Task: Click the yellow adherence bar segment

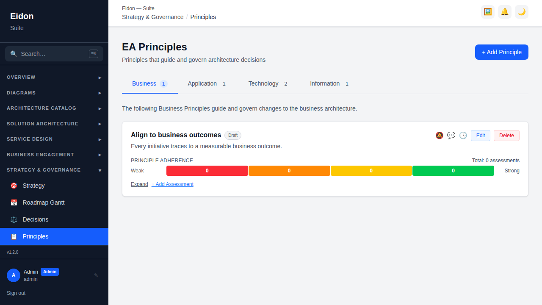Action: (x=371, y=171)
